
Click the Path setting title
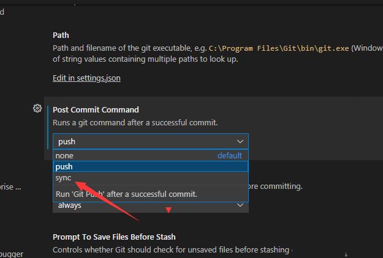[61, 35]
